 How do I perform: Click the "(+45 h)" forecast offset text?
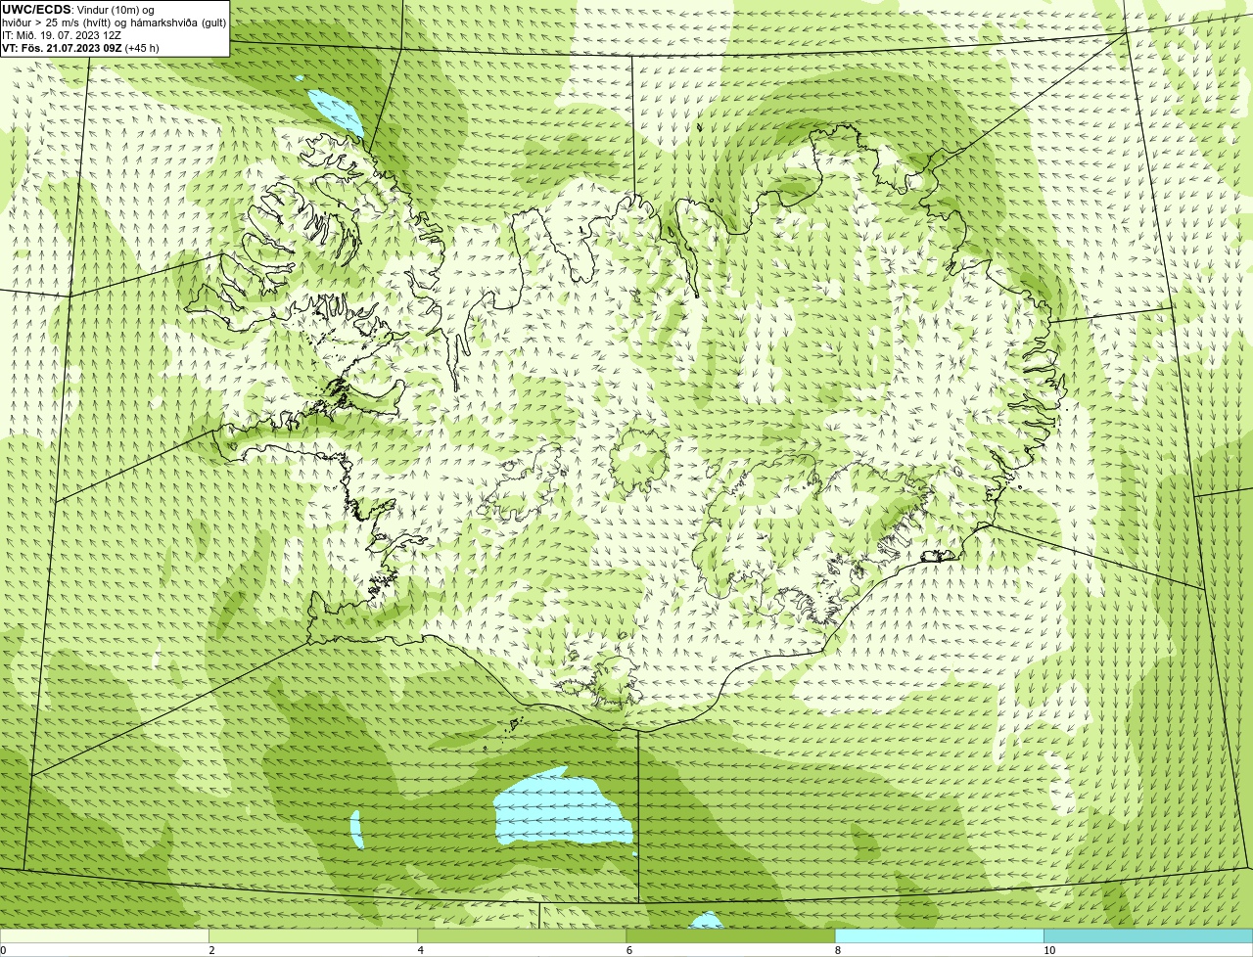pyautogui.click(x=142, y=48)
